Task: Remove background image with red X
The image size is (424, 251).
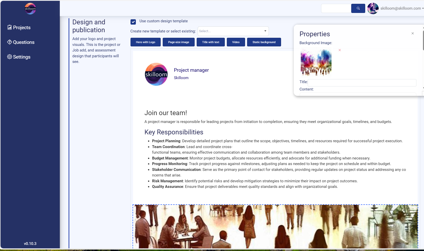Action: 340,50
